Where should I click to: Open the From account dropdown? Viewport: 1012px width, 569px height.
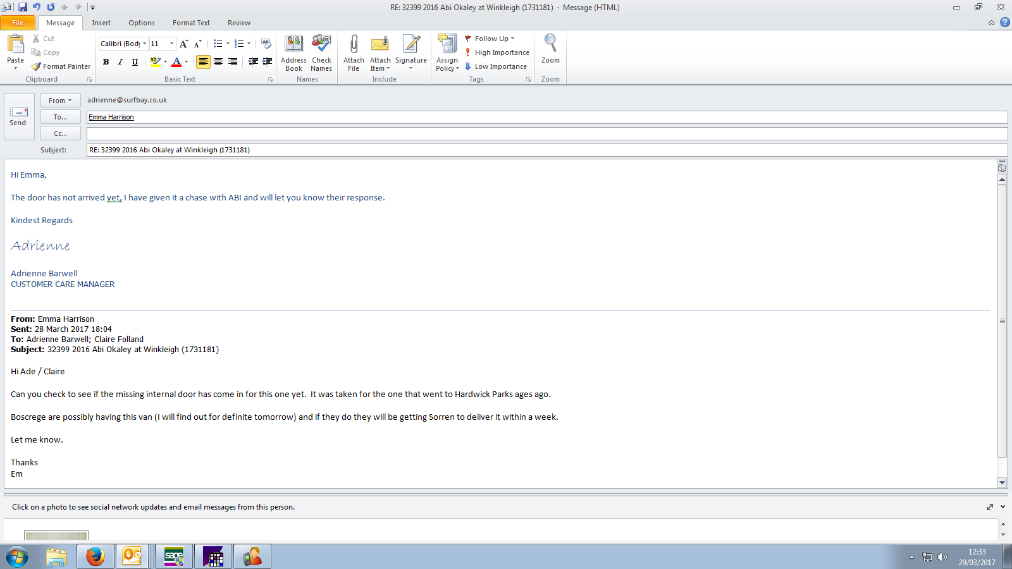60,101
